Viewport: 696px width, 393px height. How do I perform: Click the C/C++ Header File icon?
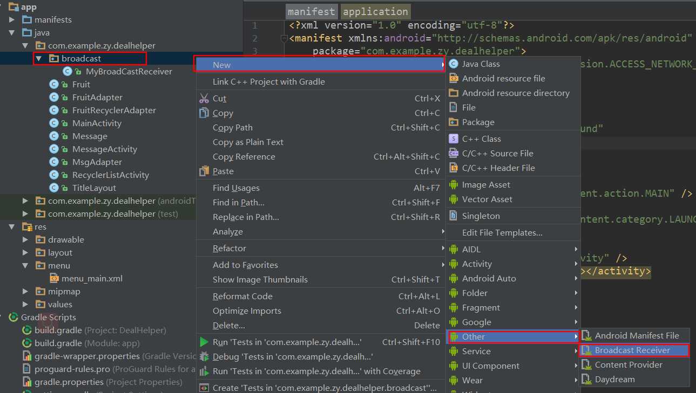coord(454,168)
